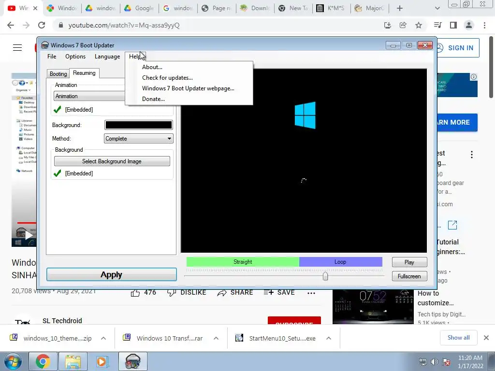The height and width of the screenshot is (371, 495).
Task: Open the media player taskbar icon
Action: (102, 361)
